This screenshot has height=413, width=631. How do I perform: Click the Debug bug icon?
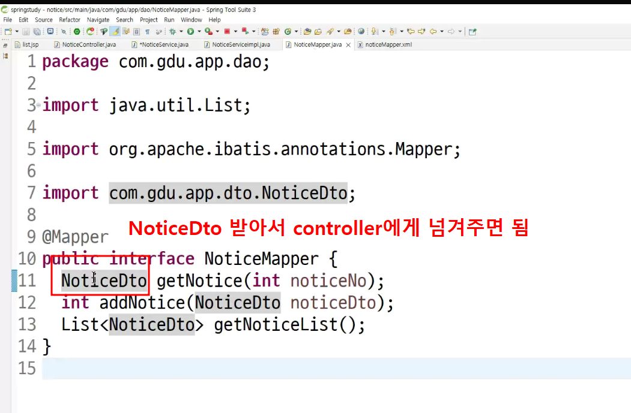tap(172, 31)
